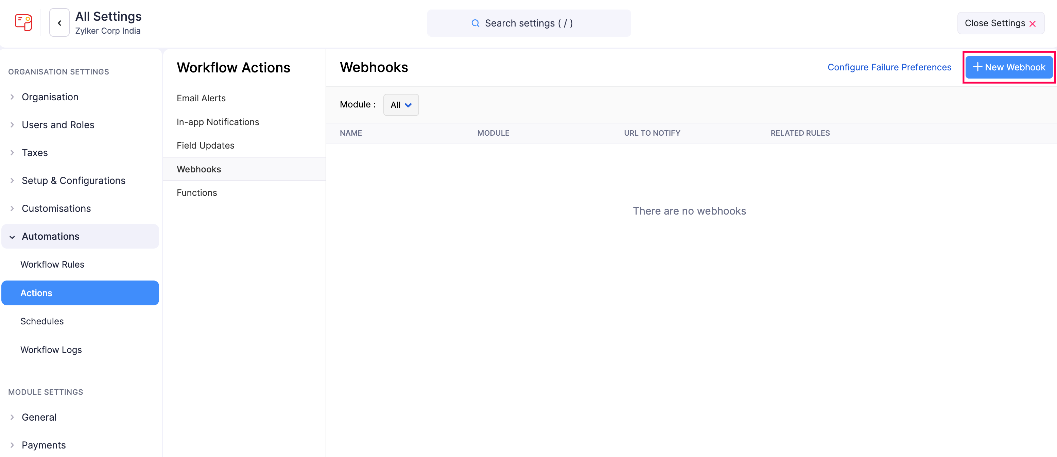Open Workflow Logs in sidebar
The image size is (1057, 457).
click(x=51, y=350)
